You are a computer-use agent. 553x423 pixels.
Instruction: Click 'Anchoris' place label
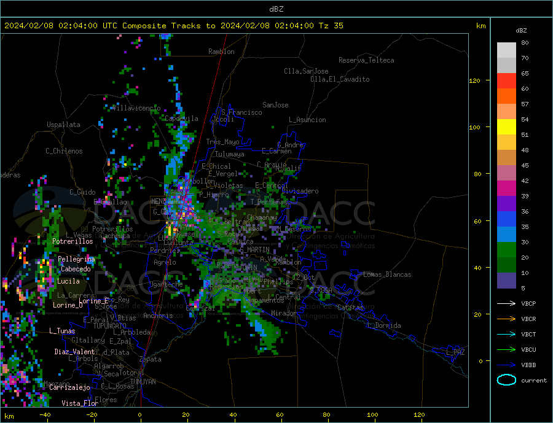pos(158,316)
